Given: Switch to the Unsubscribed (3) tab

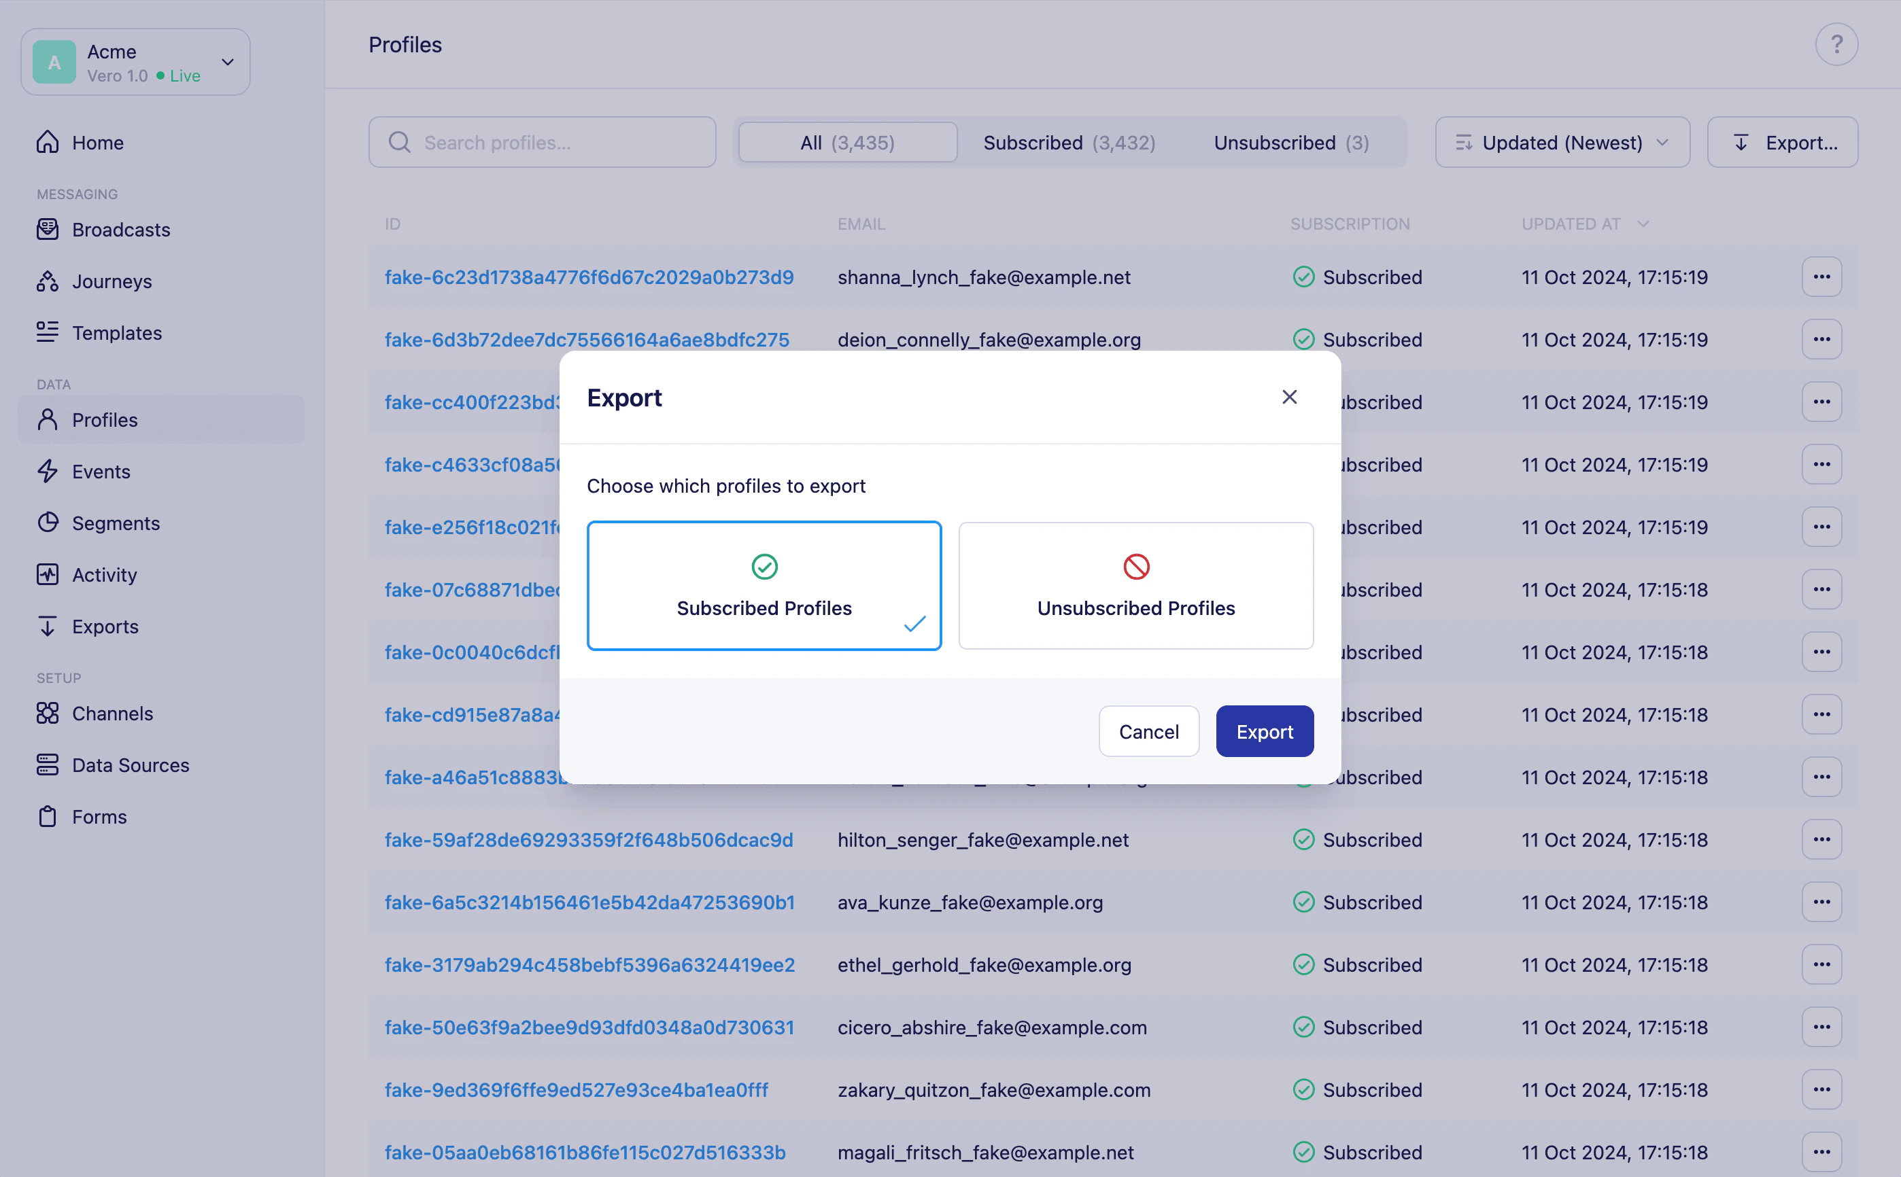Looking at the screenshot, I should point(1291,143).
